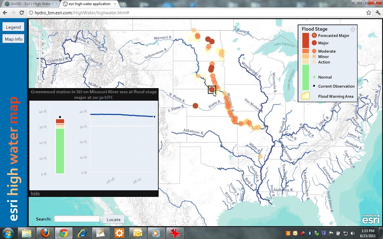
Task: Click the blue water level line in the chart
Action: click(x=122, y=115)
